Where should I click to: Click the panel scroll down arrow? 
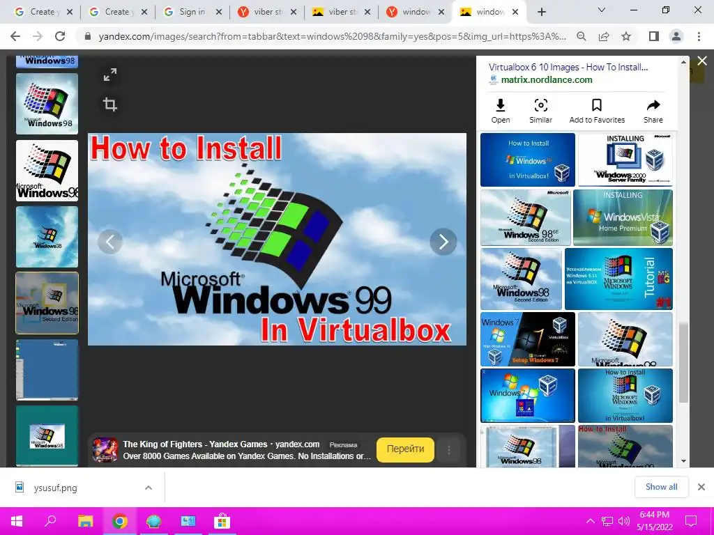pos(683,461)
